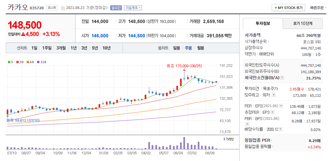328x161 pixels.
Task: Toggle the 실시간 real-time button
Action: [116, 8]
